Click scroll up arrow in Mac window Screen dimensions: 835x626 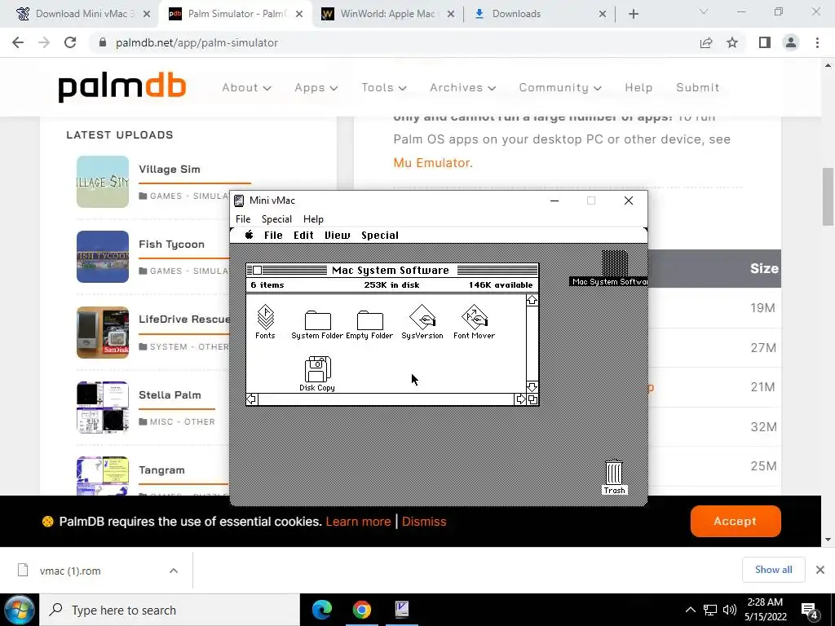click(x=532, y=301)
